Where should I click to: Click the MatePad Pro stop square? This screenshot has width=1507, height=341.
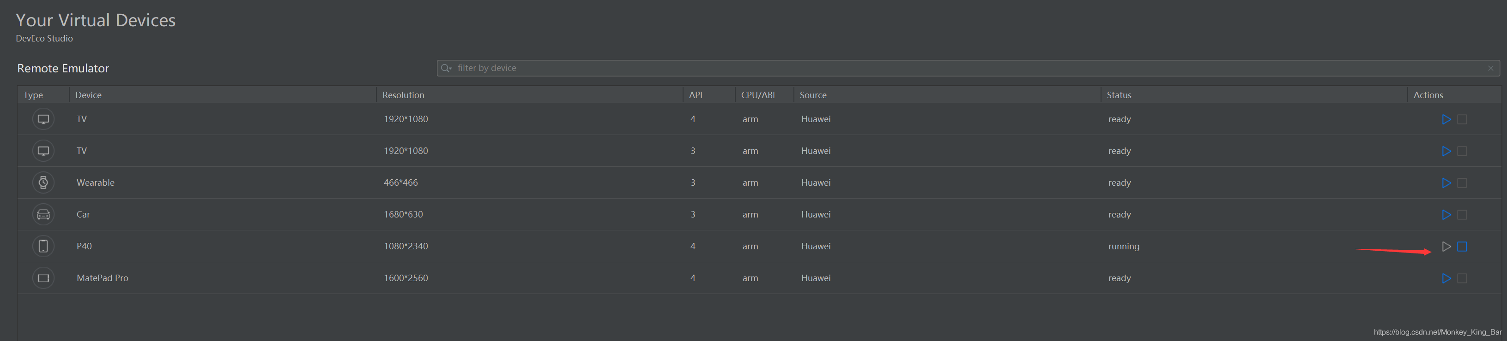(1462, 278)
